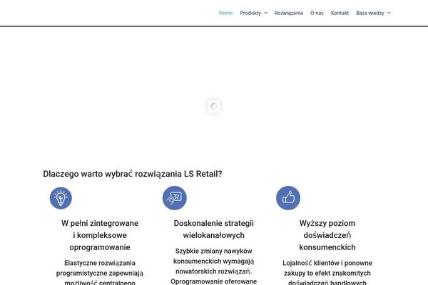Open the Kontakt page
428x285 pixels.
340,13
